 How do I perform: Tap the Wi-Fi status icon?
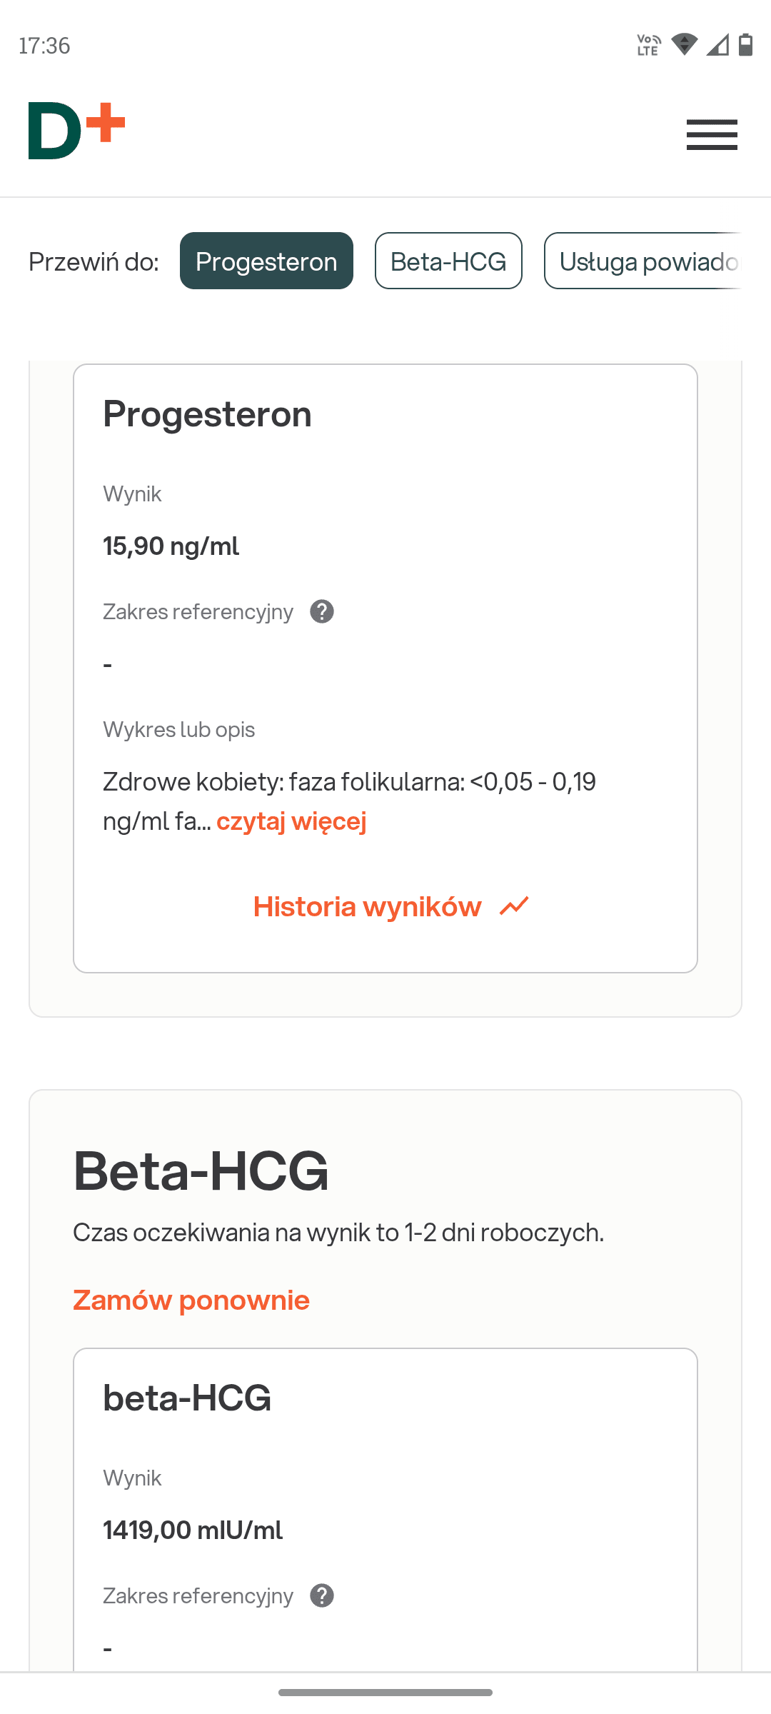pyautogui.click(x=685, y=45)
